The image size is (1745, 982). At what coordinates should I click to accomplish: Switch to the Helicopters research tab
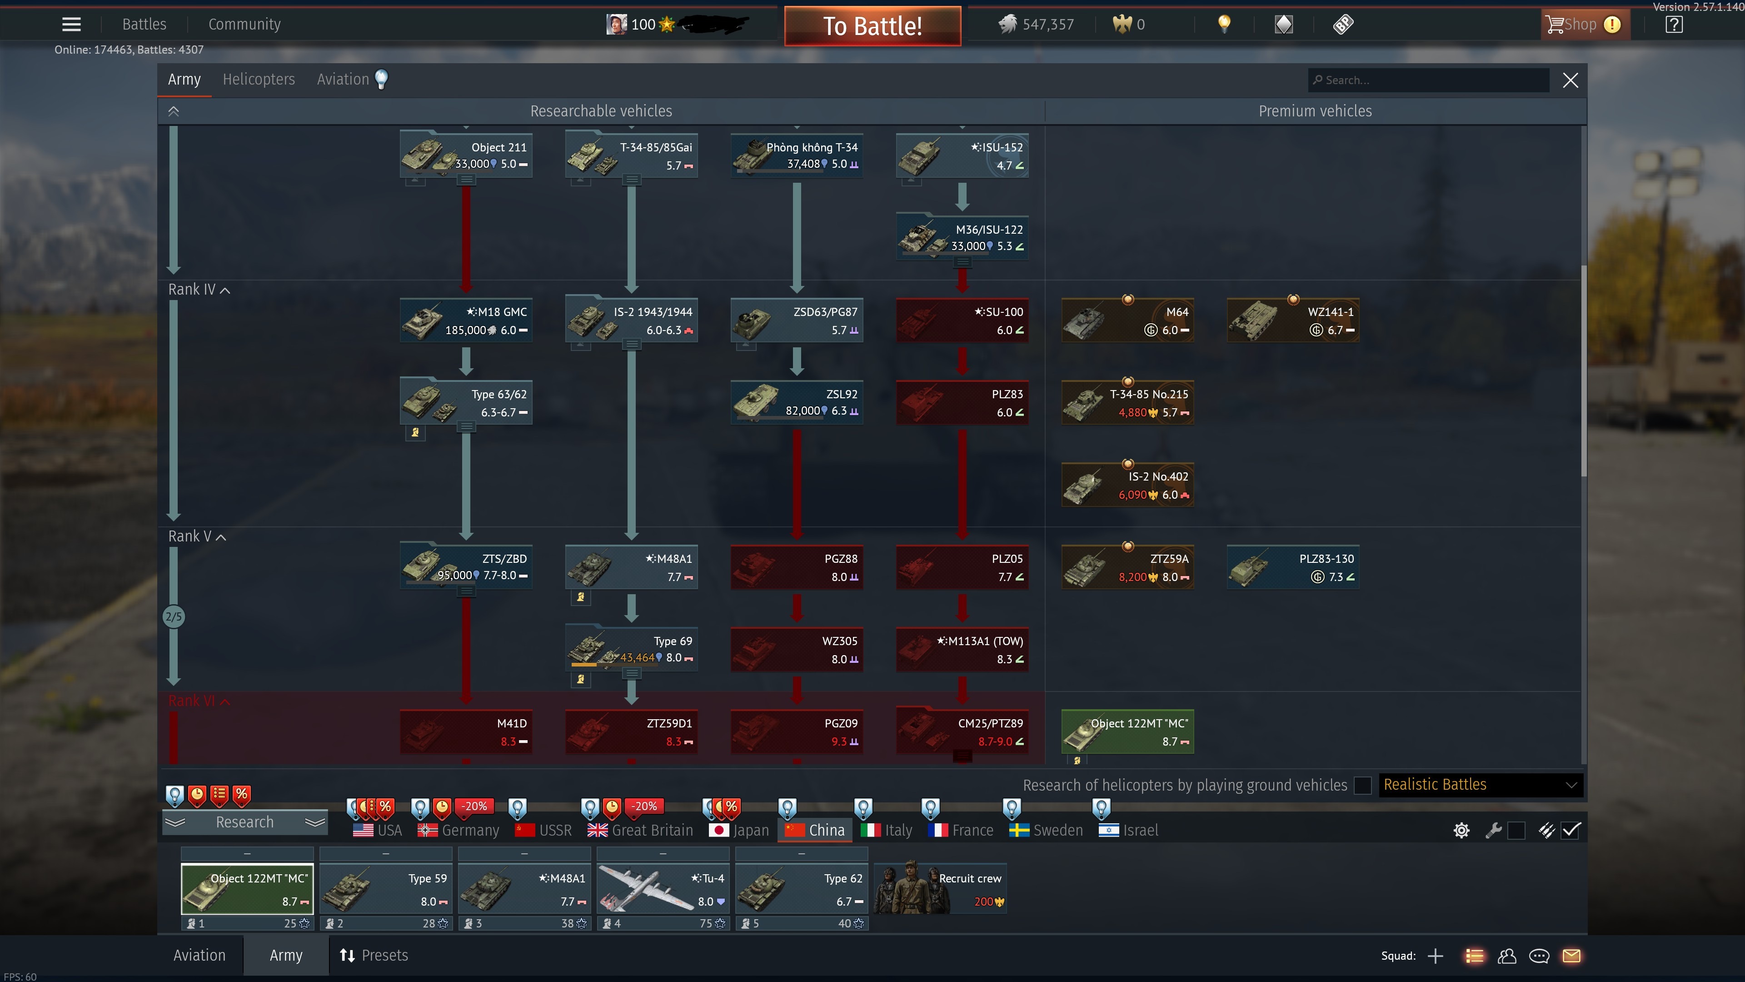tap(259, 79)
